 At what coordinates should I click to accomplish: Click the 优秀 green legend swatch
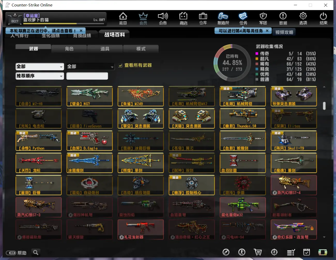pos(257,74)
